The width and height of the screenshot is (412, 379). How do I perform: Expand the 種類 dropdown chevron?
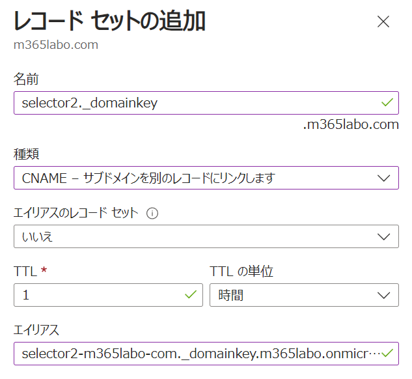(x=383, y=178)
